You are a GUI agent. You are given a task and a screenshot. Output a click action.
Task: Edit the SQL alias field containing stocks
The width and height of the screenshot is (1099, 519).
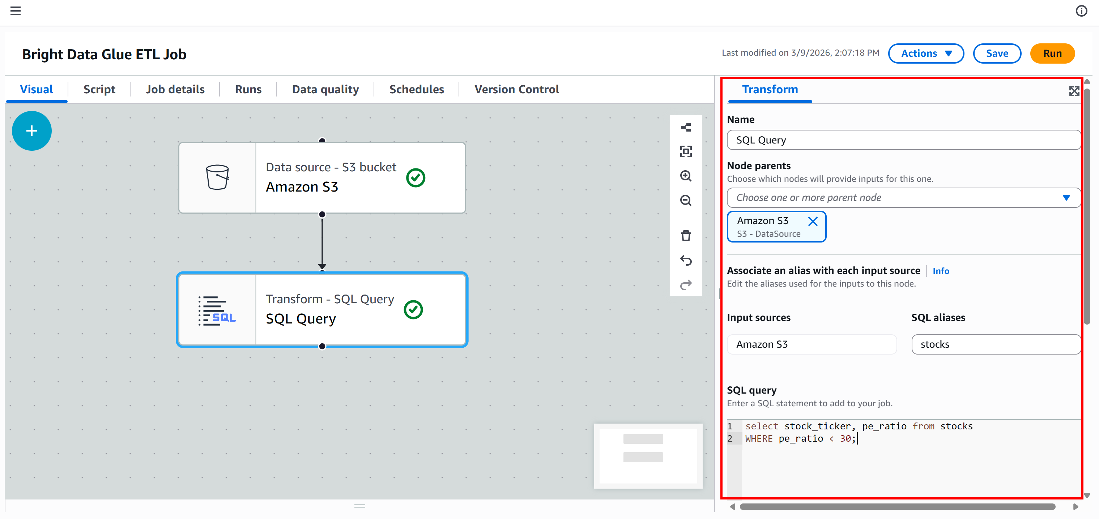[996, 344]
